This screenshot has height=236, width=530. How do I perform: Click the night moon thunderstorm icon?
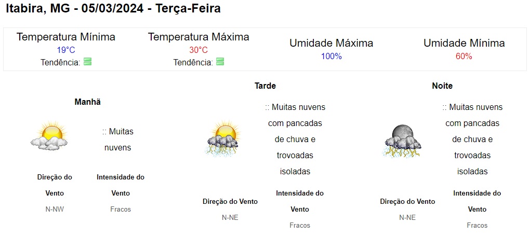(402, 141)
